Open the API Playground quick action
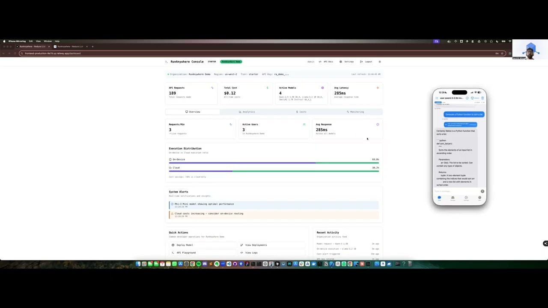The image size is (548, 308). 203,253
